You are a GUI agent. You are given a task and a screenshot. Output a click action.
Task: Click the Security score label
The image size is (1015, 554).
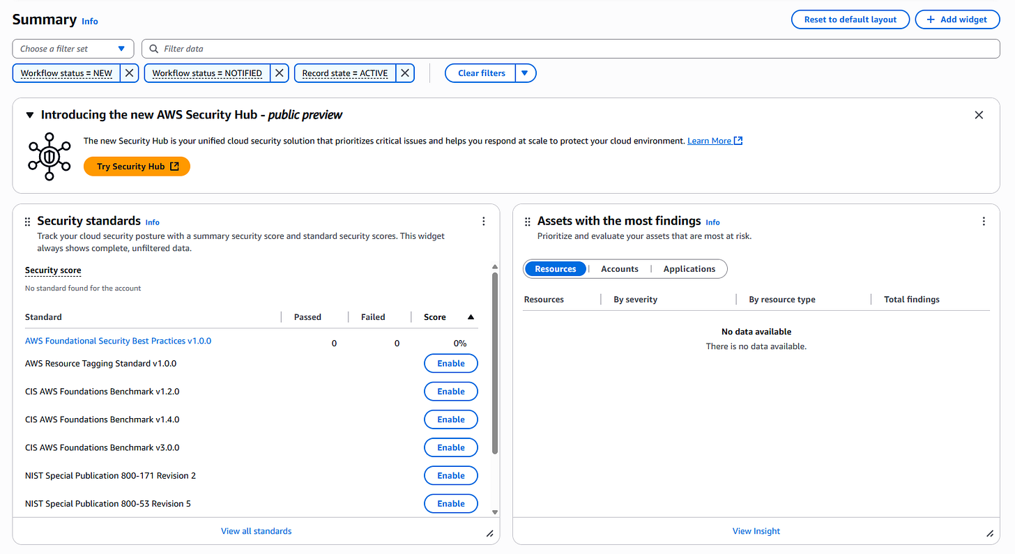coord(53,270)
